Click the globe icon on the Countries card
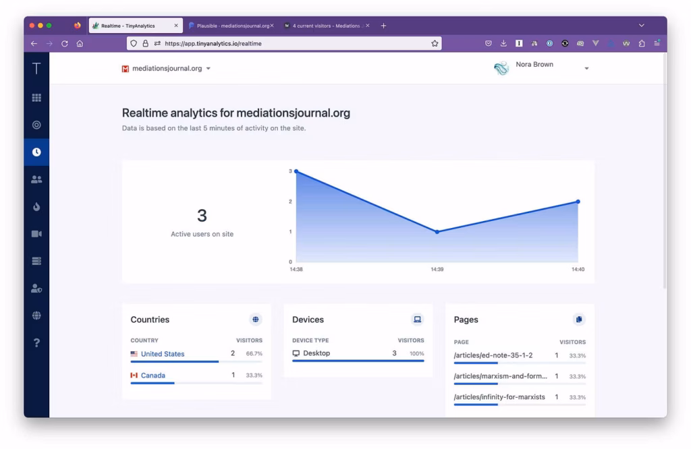691x449 pixels. click(255, 319)
